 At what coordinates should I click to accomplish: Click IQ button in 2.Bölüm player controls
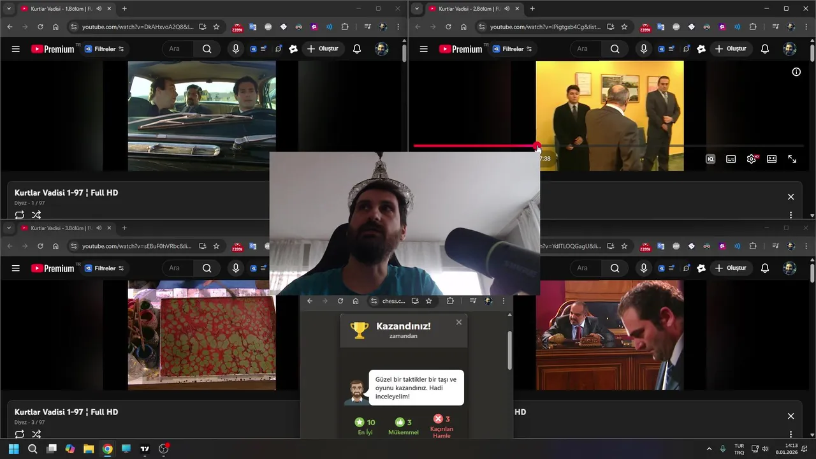[711, 159]
